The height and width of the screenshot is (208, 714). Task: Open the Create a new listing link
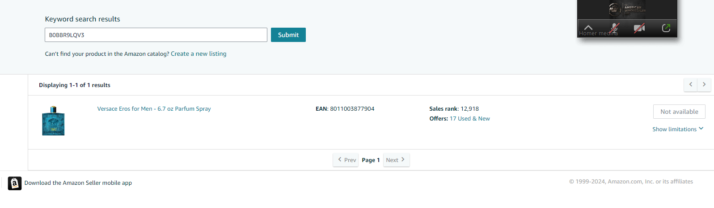[199, 54]
